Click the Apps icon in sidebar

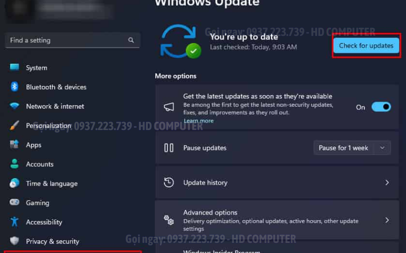coord(15,145)
